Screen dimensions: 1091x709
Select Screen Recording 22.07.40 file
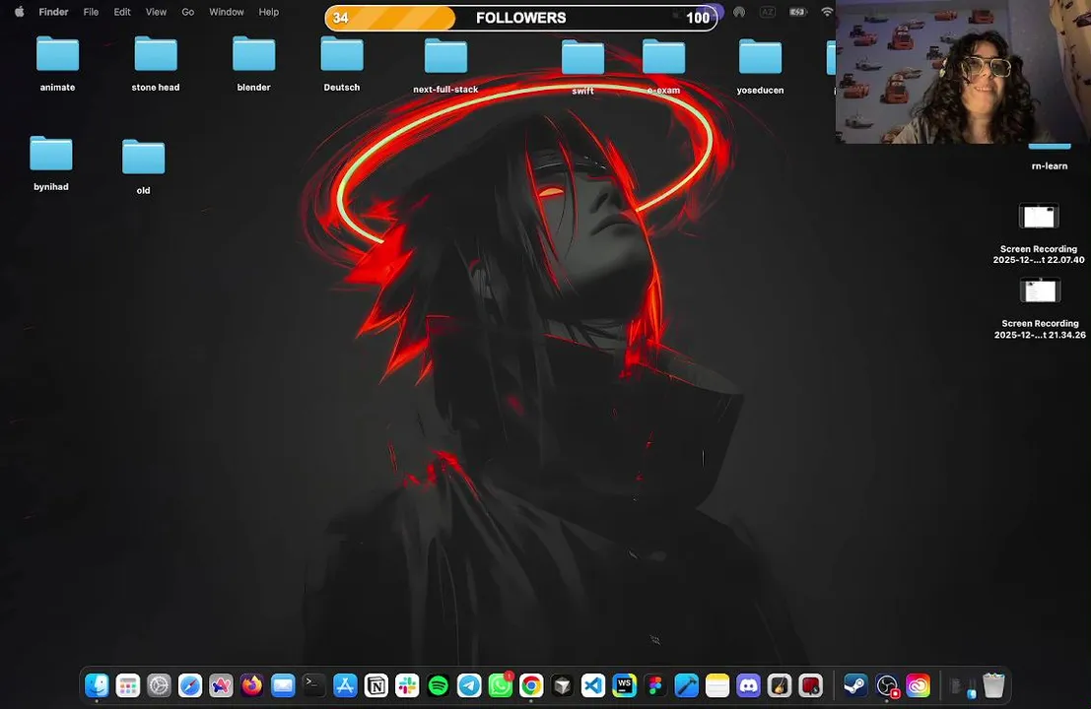(1039, 217)
